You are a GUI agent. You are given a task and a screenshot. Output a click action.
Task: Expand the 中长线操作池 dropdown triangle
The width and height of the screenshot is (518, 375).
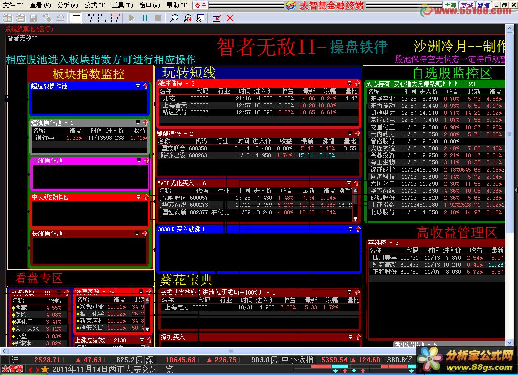[139, 197]
